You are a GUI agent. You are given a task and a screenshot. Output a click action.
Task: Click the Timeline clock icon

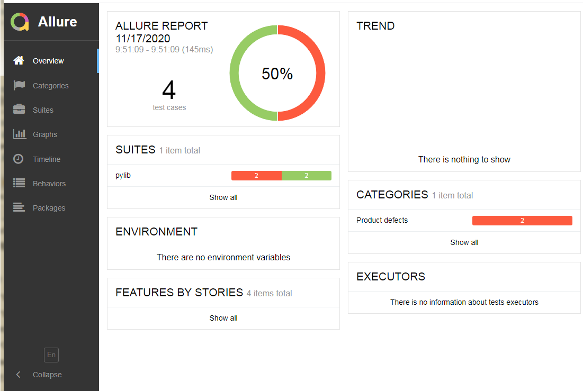[x=18, y=159]
